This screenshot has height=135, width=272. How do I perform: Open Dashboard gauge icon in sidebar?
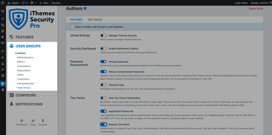coord(3,11)
